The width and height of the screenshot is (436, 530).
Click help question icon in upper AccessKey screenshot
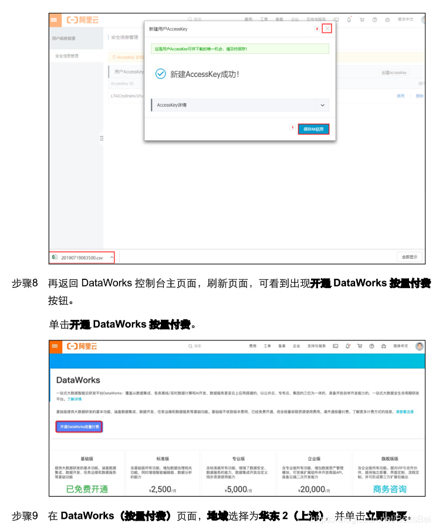[374, 19]
